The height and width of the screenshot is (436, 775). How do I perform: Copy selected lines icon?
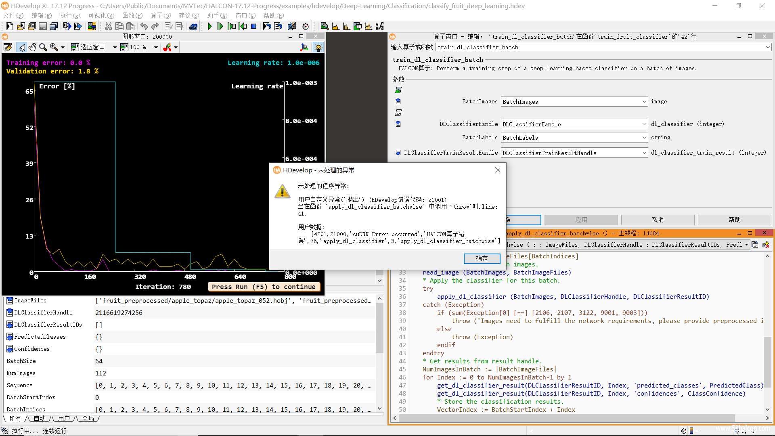coord(119,26)
